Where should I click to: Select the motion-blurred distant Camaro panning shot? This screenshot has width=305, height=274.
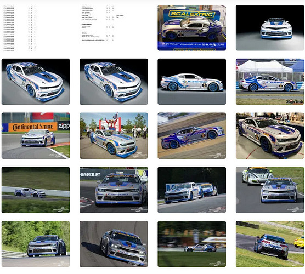[x=191, y=244]
